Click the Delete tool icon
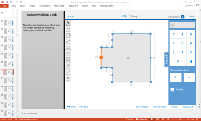201x121 pixels. [x=68, y=79]
